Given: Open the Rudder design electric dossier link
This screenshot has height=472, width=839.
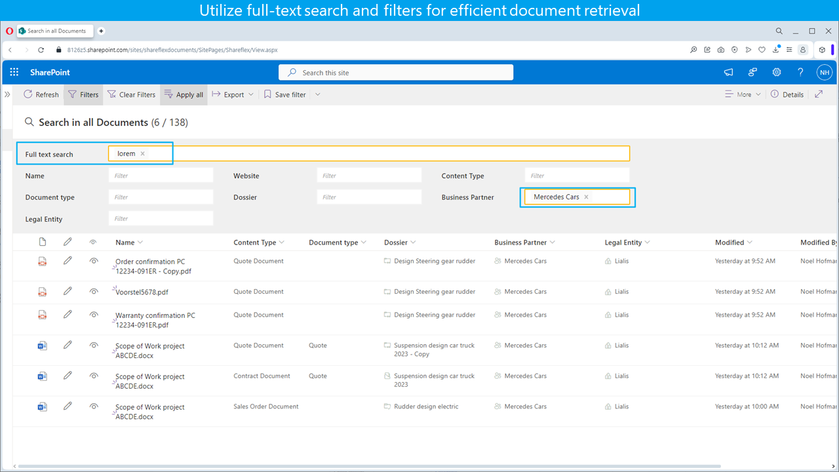Looking at the screenshot, I should tap(426, 406).
